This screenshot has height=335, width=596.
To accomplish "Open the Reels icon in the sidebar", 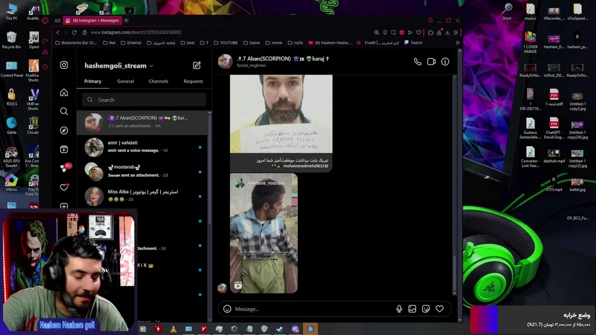I will click(x=64, y=149).
